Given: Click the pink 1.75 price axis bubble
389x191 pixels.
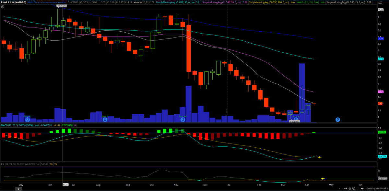Looking at the screenshot, I should click(381, 92).
